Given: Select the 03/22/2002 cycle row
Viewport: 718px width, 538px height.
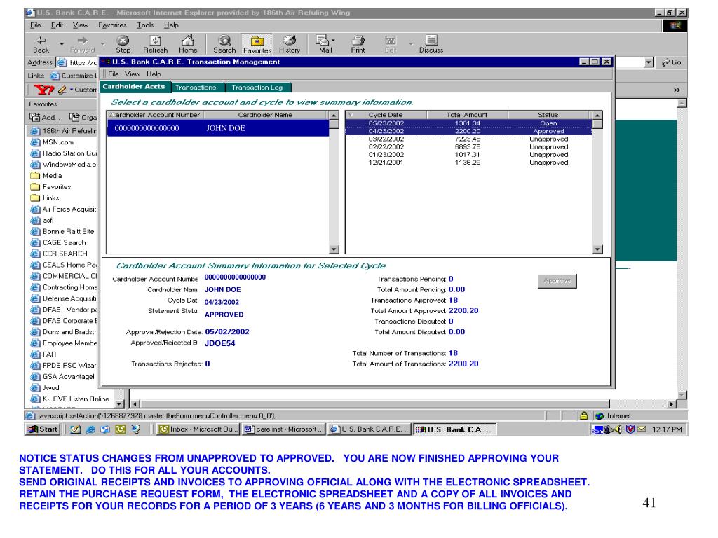Looking at the screenshot, I should click(x=468, y=139).
